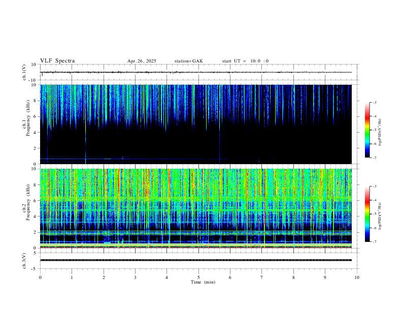
Task: Click ch.2 spectrogram frequency tick '6'
Action: [x=36, y=201]
